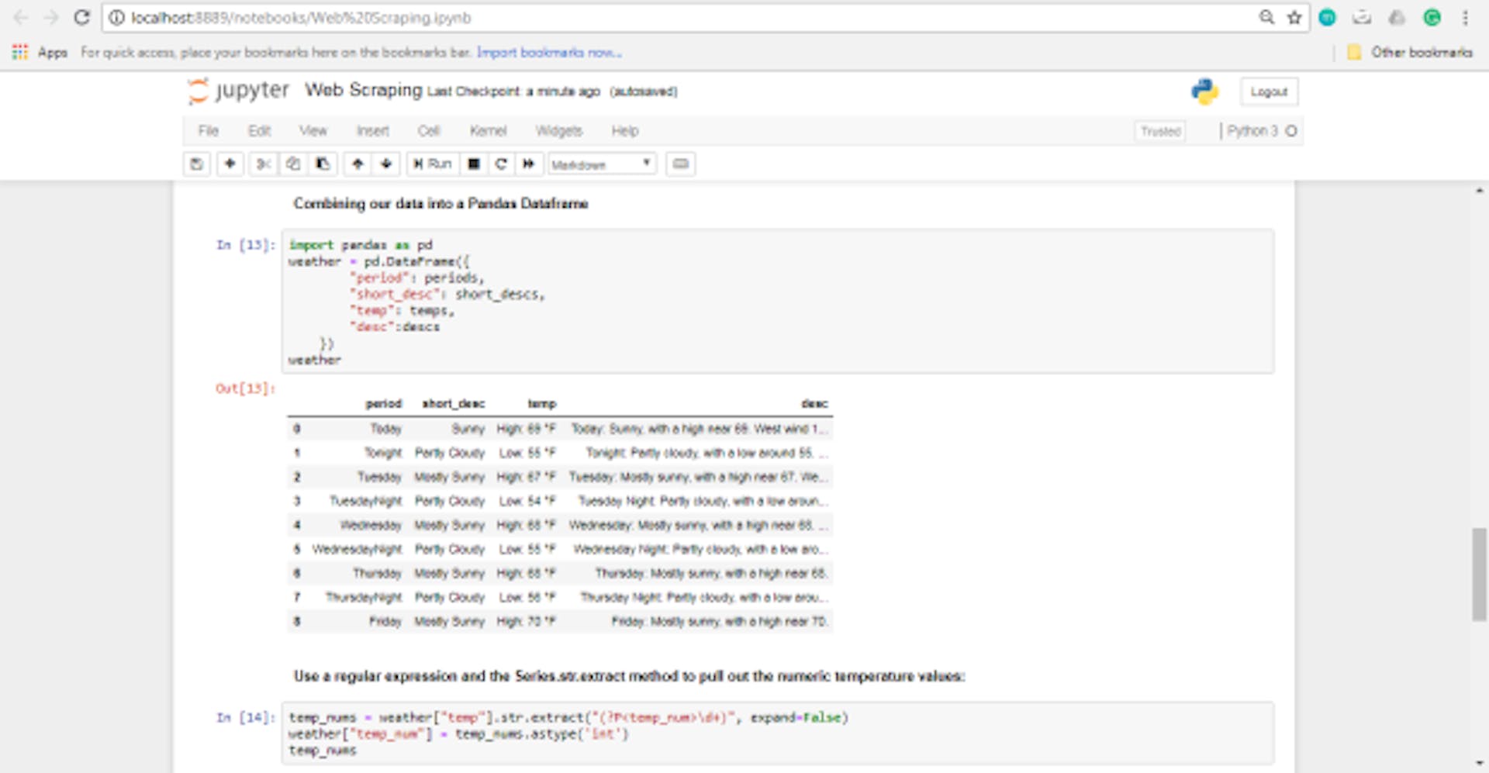Click the Trusted notebook indicator
The width and height of the screenshot is (1489, 773).
coord(1160,131)
